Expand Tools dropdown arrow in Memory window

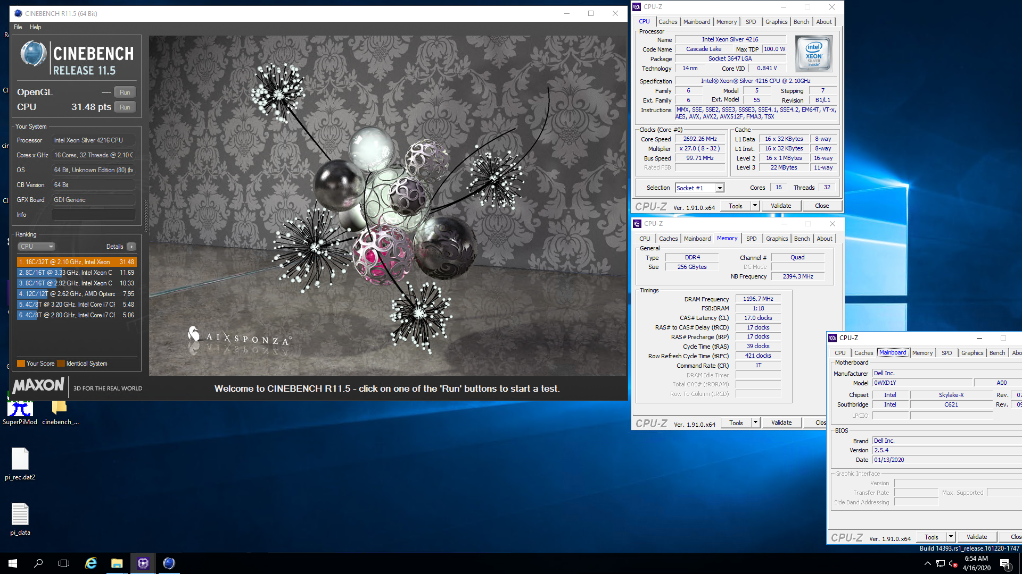(755, 423)
